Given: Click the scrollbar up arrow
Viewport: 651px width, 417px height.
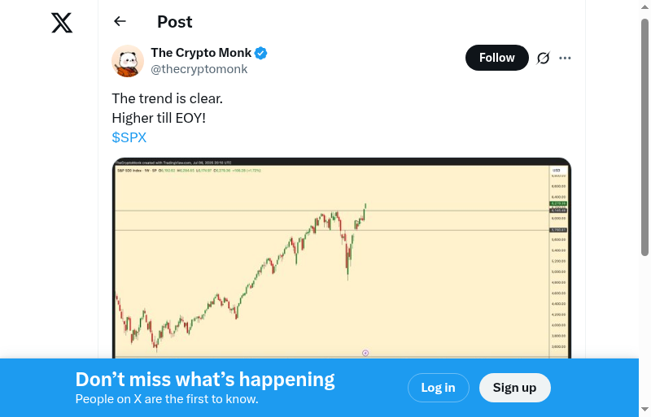Looking at the screenshot, I should pos(644,8).
